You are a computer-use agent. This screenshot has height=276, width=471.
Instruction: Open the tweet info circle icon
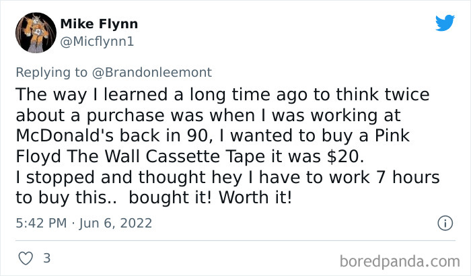[x=444, y=222]
